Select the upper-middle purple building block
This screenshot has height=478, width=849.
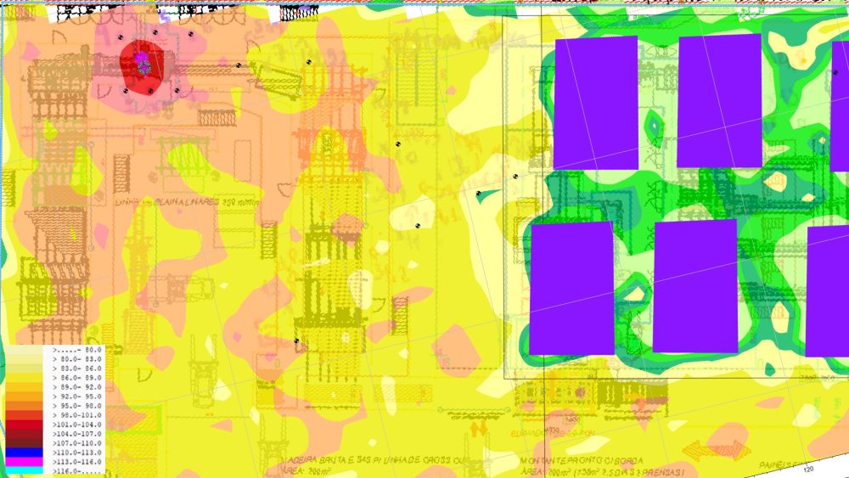tap(720, 101)
